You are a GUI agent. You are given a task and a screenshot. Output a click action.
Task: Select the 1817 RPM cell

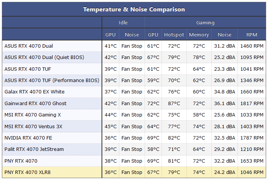[252, 104]
